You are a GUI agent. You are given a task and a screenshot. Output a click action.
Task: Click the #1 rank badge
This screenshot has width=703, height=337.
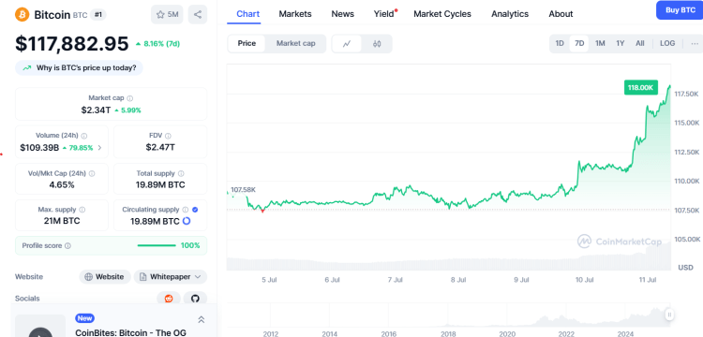point(97,14)
